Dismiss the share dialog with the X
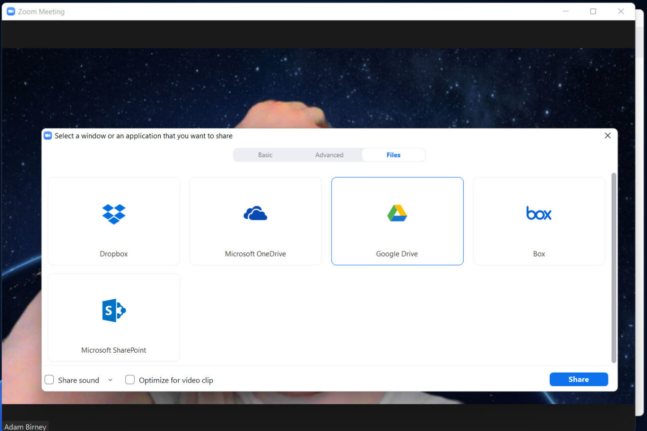Screen dimensions: 647x431 (608, 135)
